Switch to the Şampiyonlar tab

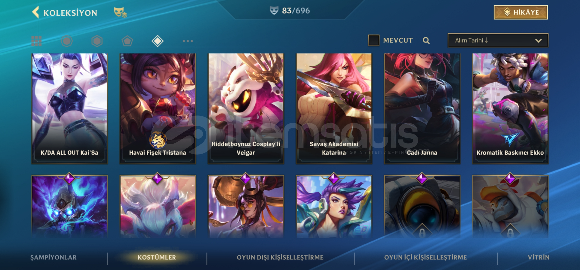tap(54, 257)
